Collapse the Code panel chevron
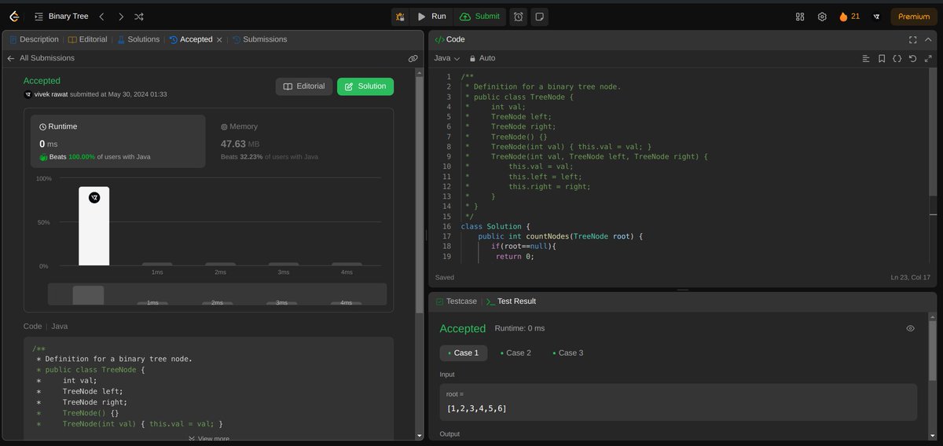943x446 pixels. click(928, 39)
